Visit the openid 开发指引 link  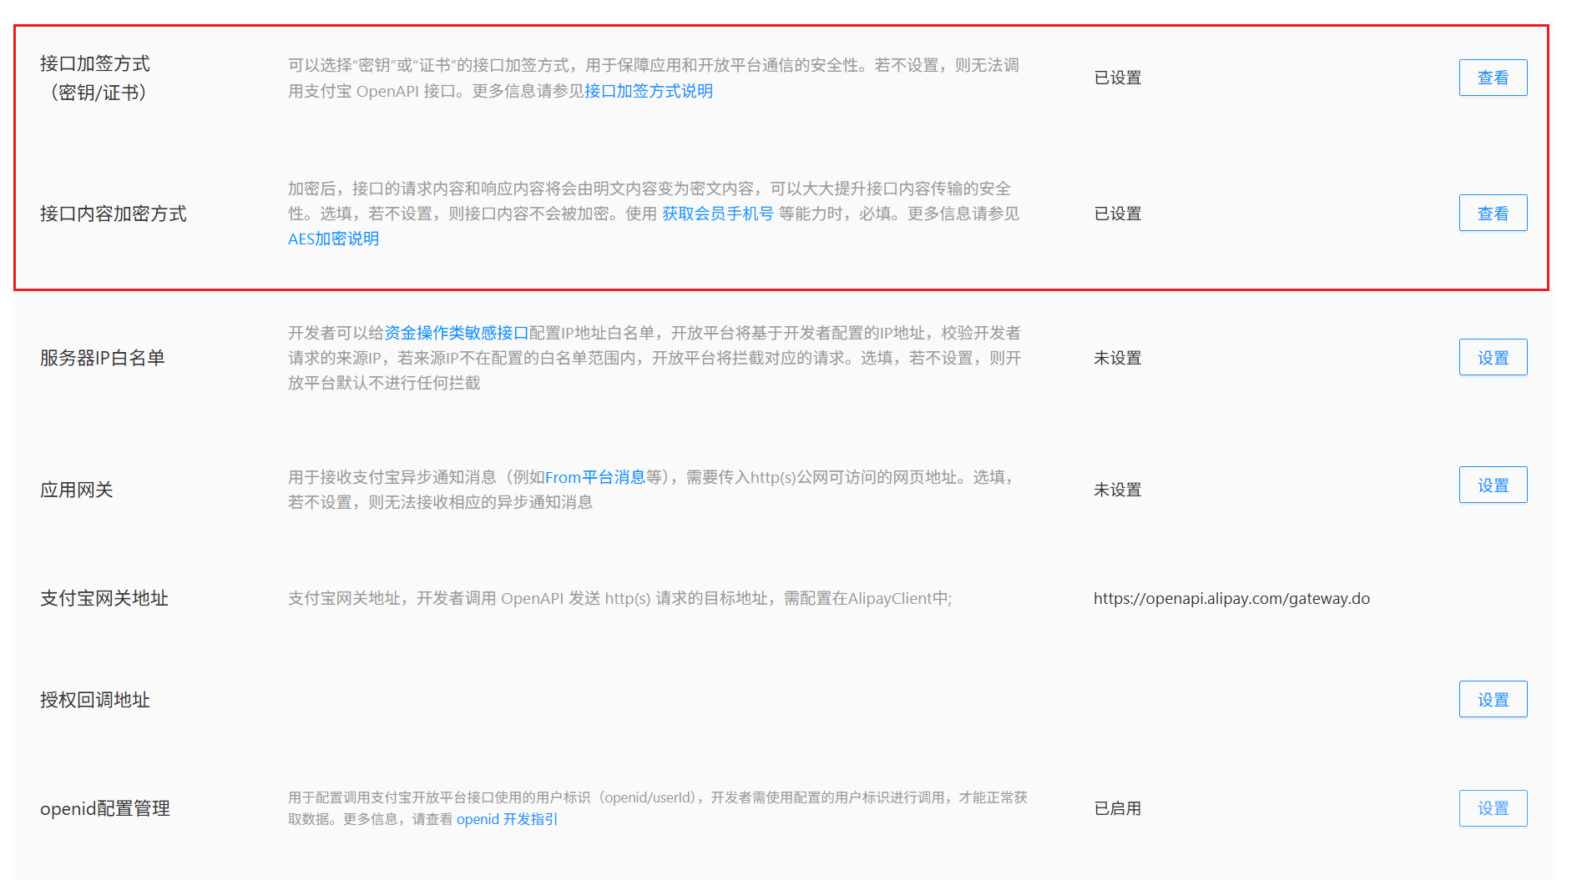point(507,819)
